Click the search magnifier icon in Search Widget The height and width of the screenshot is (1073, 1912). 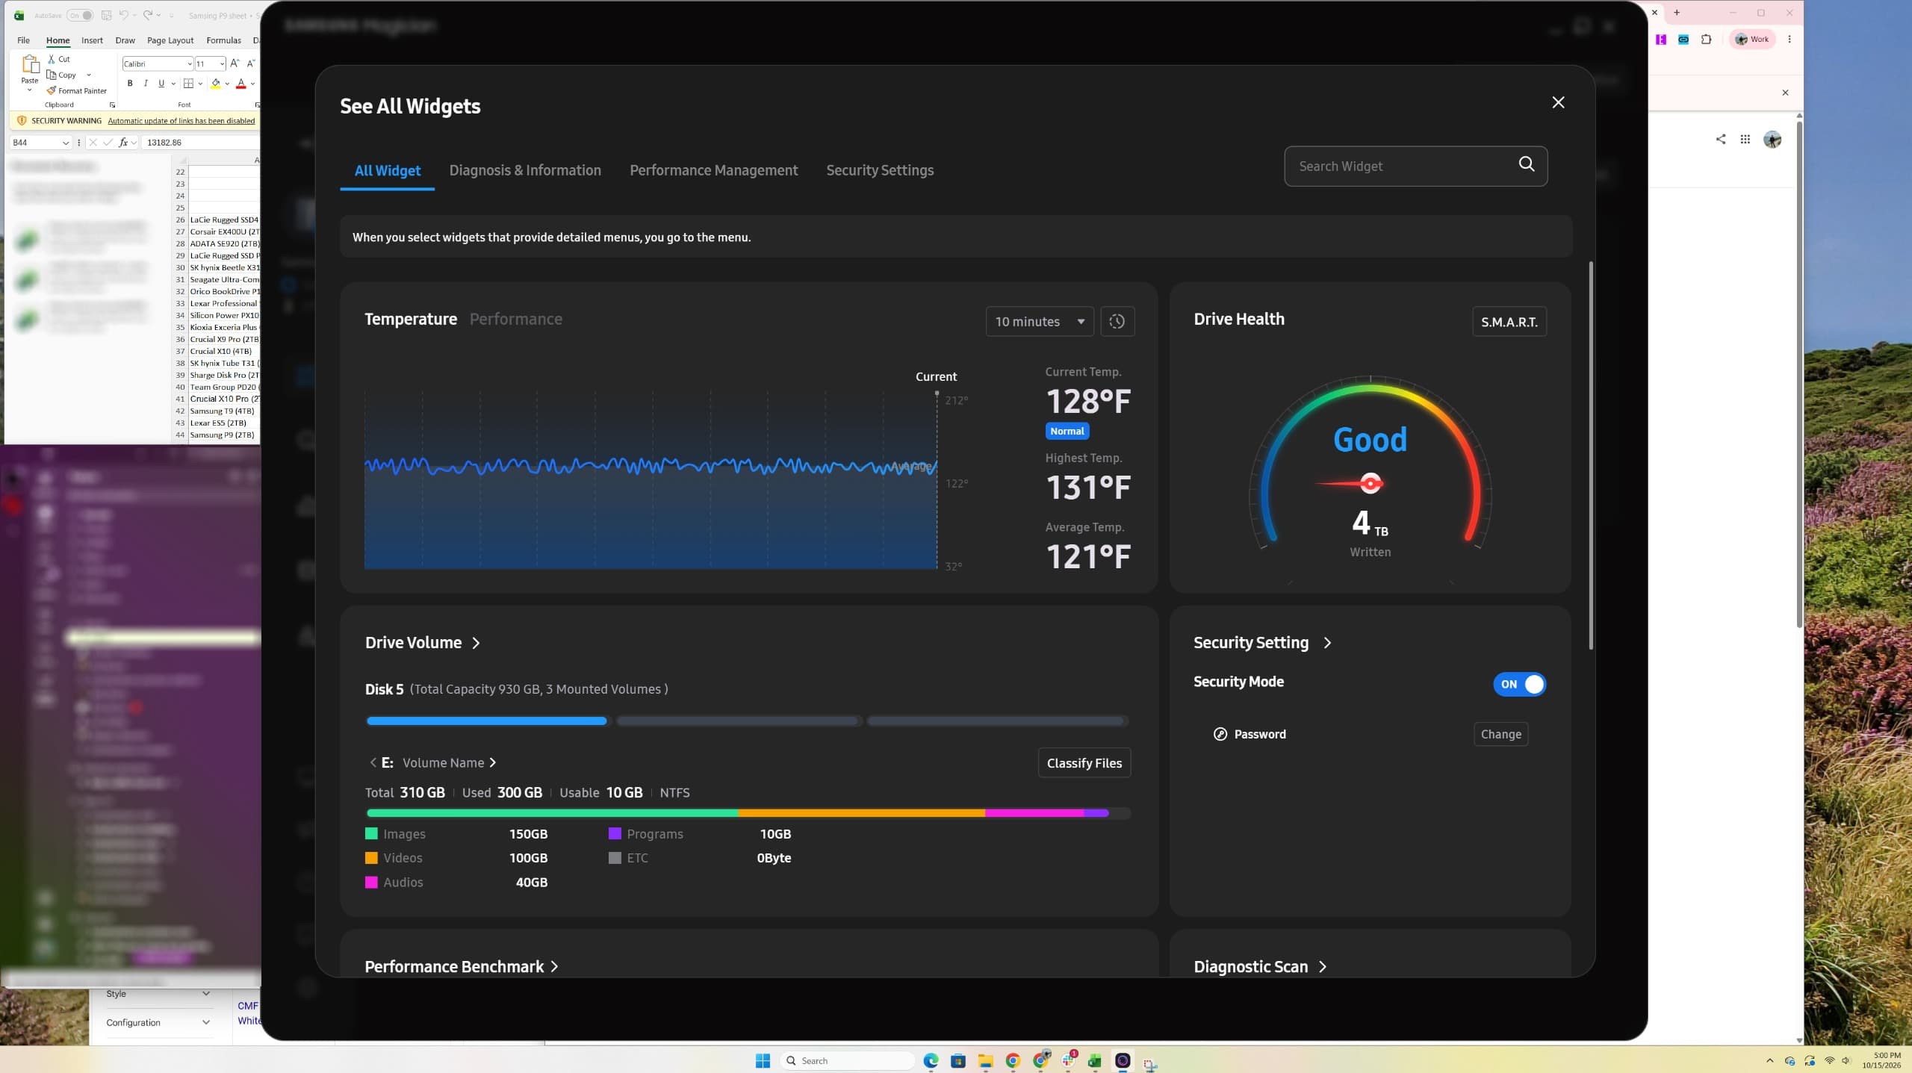[1526, 164]
